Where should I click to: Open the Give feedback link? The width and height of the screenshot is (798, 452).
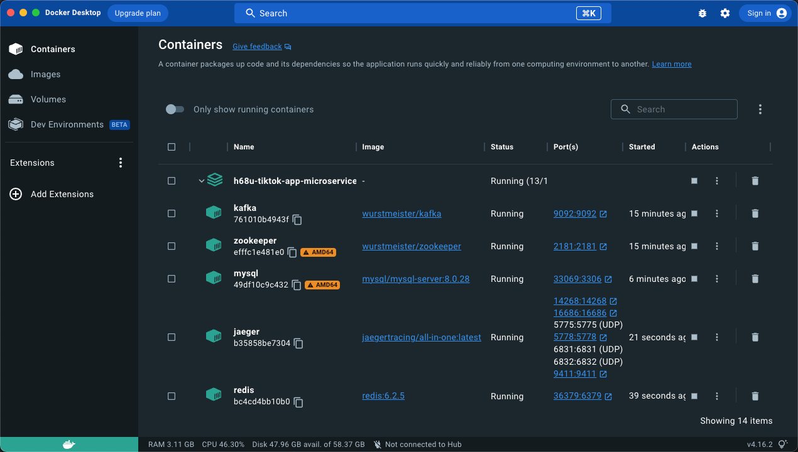pos(261,46)
